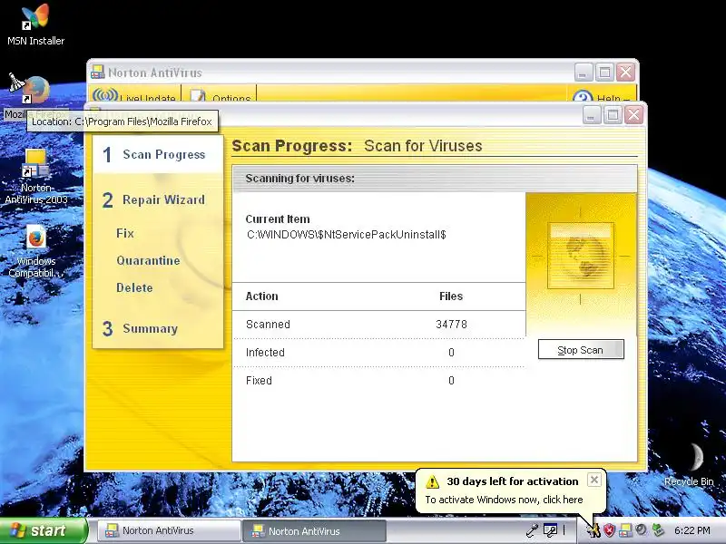Select the Fix sub-step
The height and width of the screenshot is (544, 726).
click(125, 233)
